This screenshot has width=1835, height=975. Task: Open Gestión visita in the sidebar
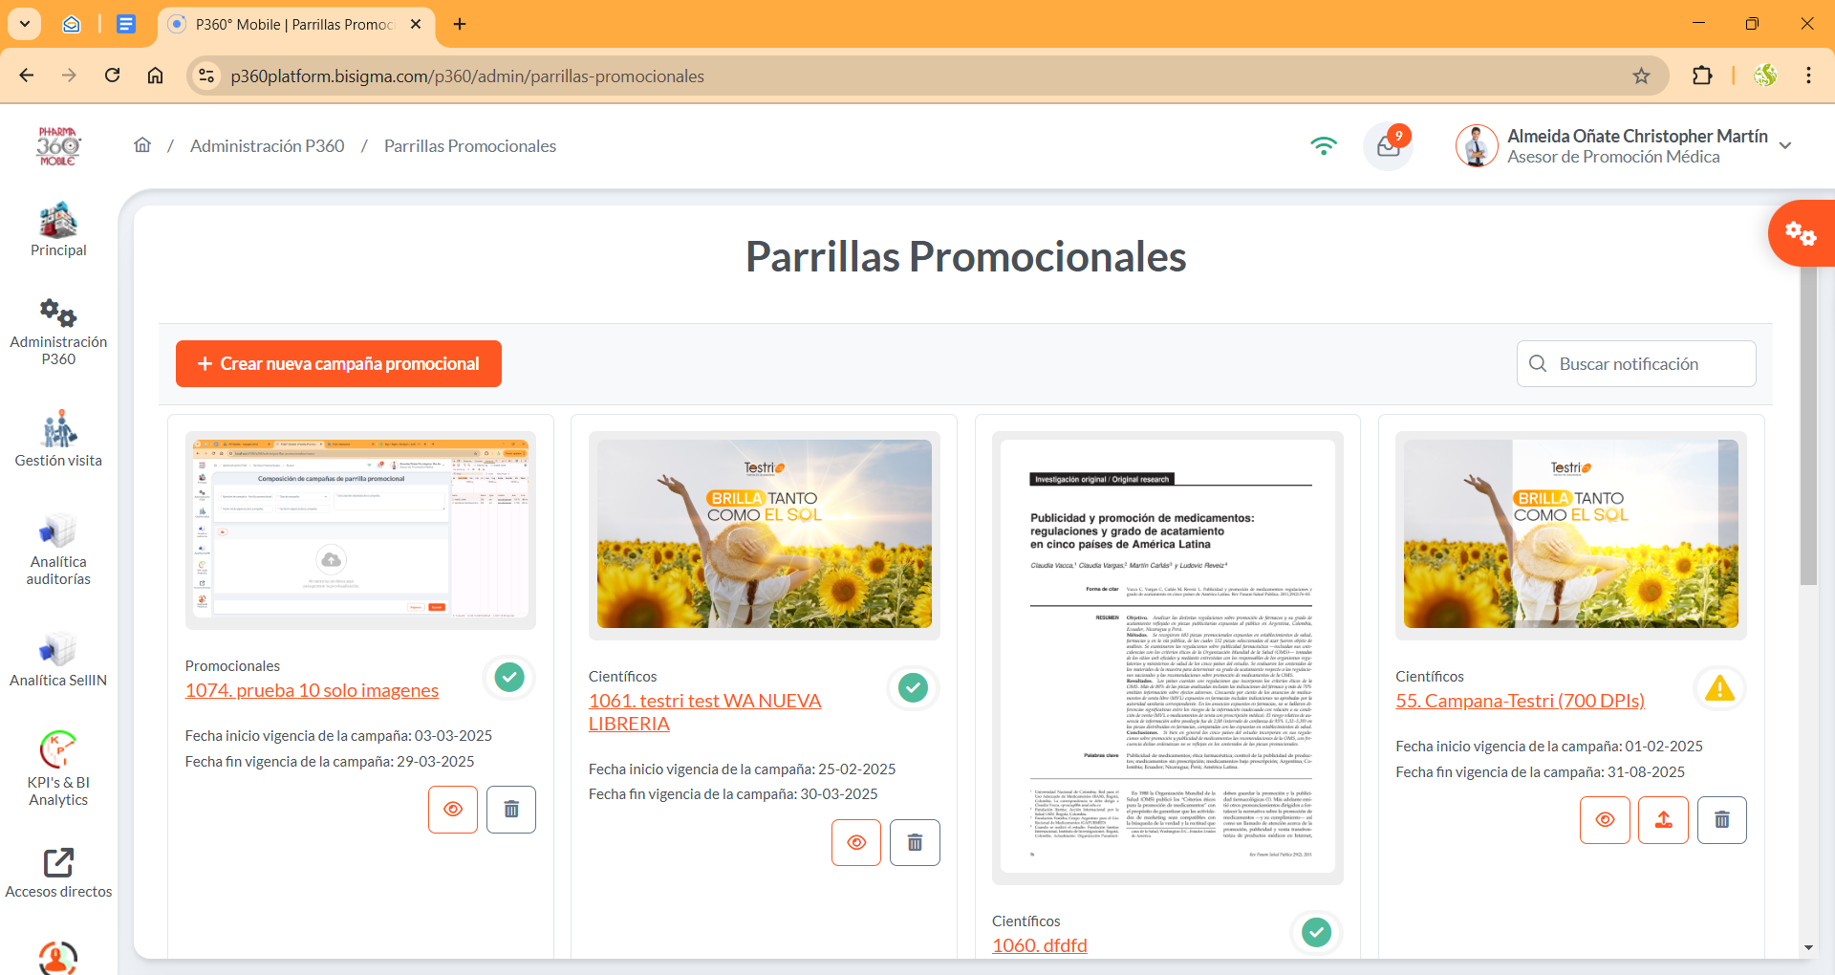[58, 440]
